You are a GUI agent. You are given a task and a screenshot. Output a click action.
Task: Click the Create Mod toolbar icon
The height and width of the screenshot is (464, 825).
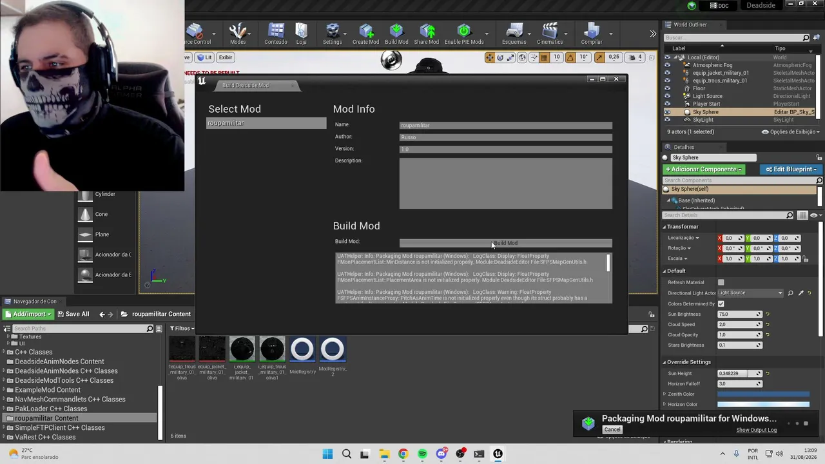(365, 34)
